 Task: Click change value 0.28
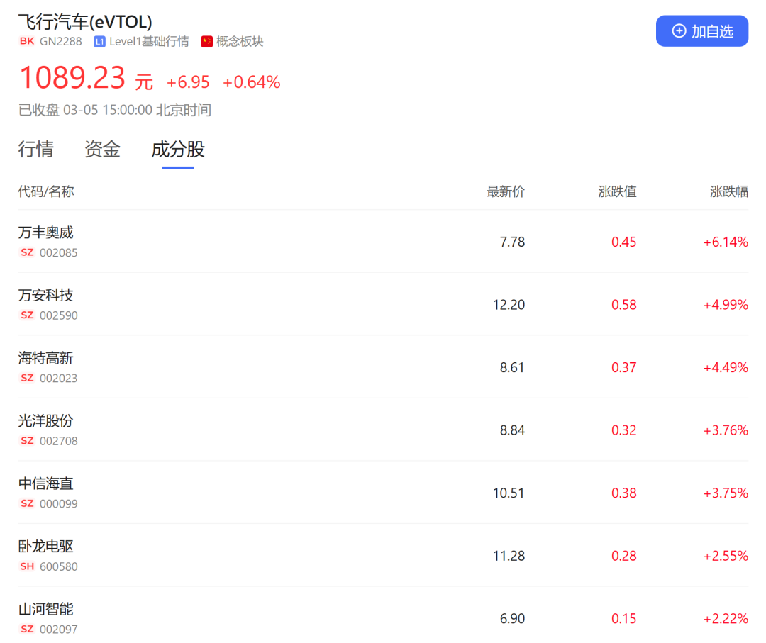pyautogui.click(x=624, y=556)
